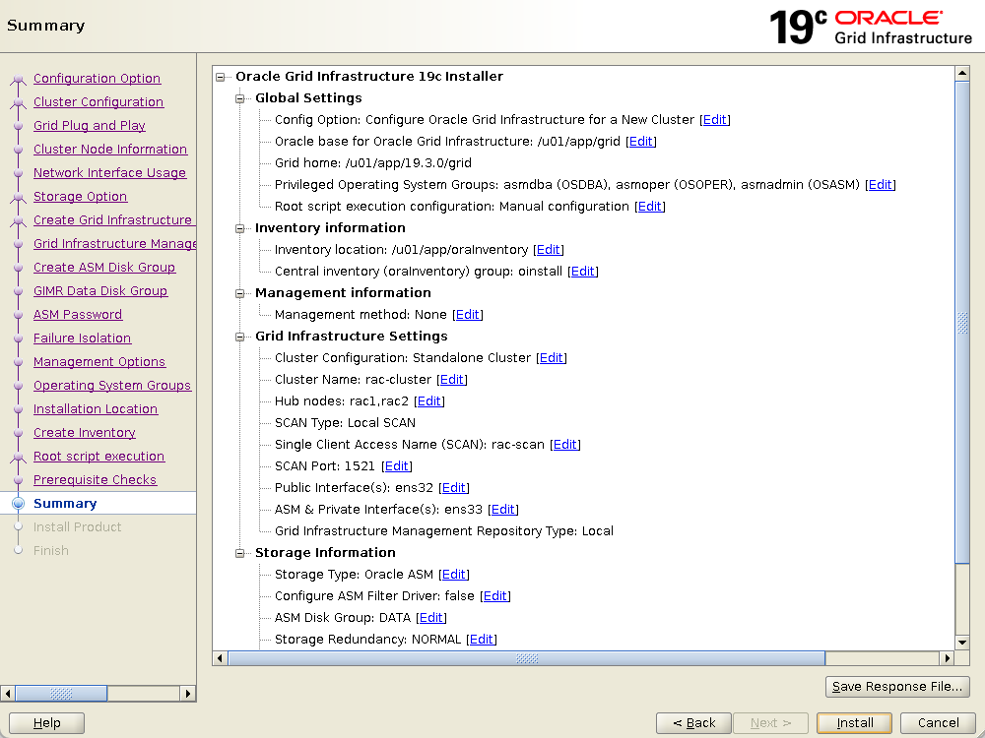The height and width of the screenshot is (738, 985).
Task: Jump to Cluster Node Information step
Action: click(109, 150)
